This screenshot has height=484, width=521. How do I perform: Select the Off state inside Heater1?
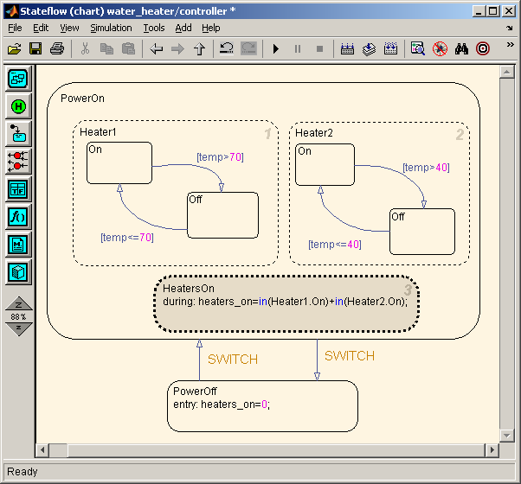(x=223, y=215)
